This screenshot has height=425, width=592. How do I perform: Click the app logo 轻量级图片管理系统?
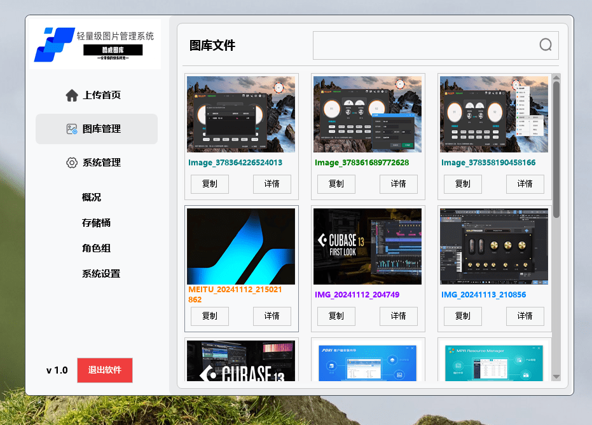pos(95,44)
